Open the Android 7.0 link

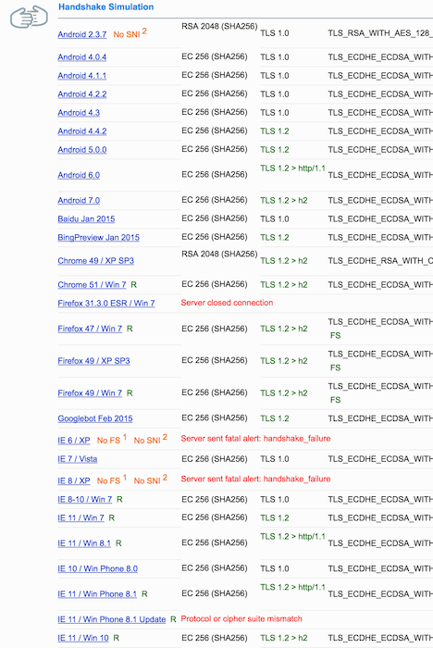[79, 201]
